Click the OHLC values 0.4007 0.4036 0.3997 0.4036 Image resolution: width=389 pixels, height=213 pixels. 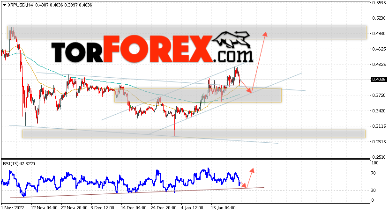[64, 5]
